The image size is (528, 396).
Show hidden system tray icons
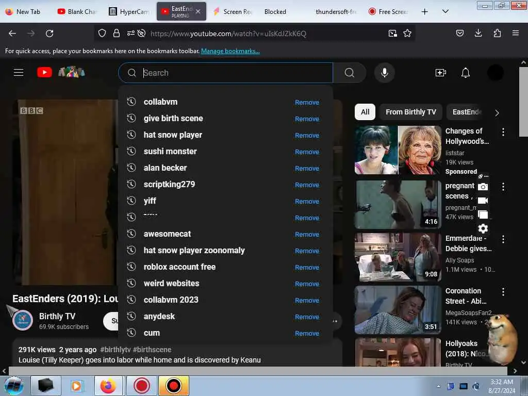click(438, 387)
